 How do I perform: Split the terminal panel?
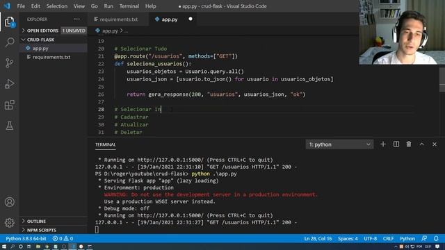coord(396,144)
